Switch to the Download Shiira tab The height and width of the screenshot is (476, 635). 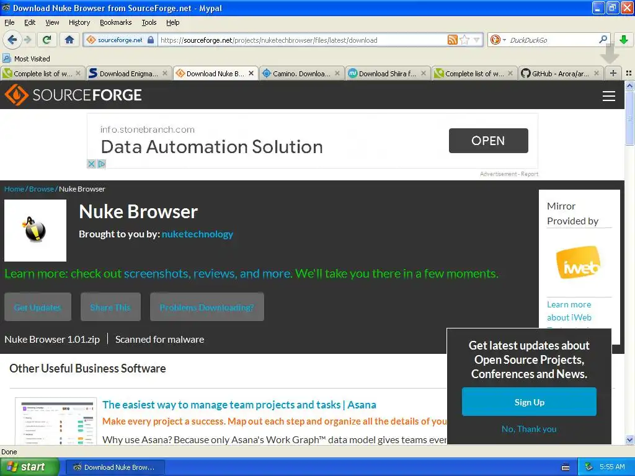pyautogui.click(x=387, y=73)
